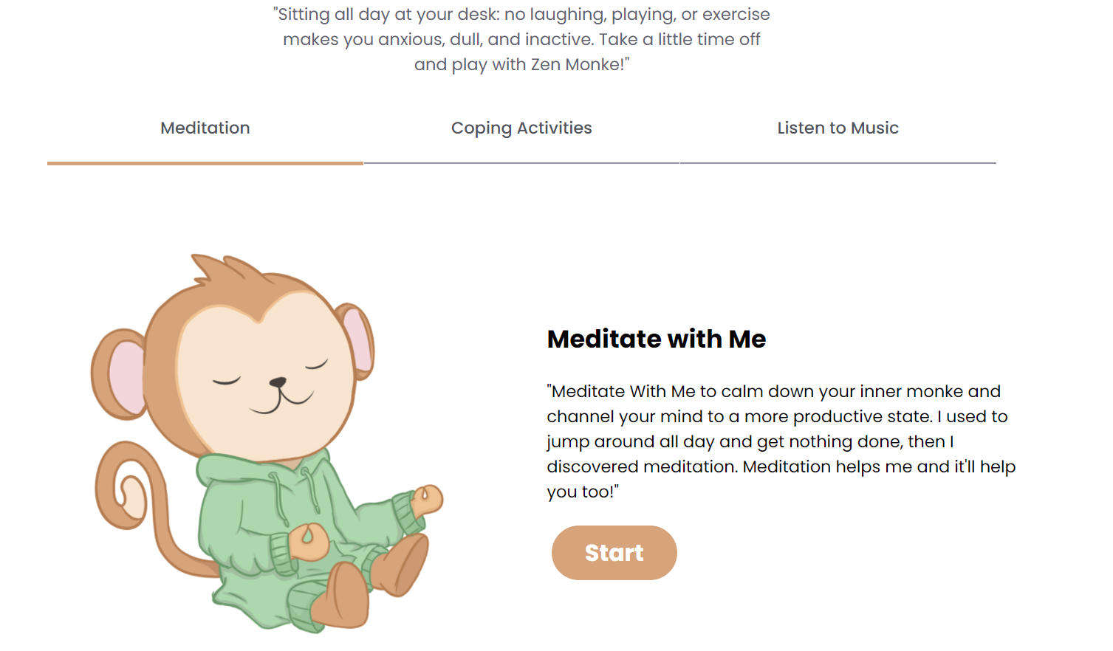Start the meditation session
Screen dimensions: 1113x651
614,553
